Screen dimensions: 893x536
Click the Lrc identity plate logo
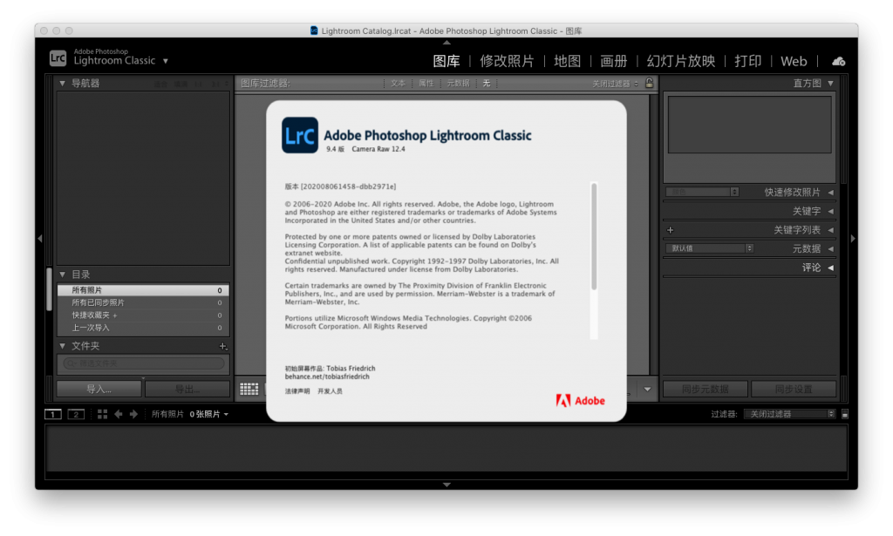pyautogui.click(x=58, y=58)
